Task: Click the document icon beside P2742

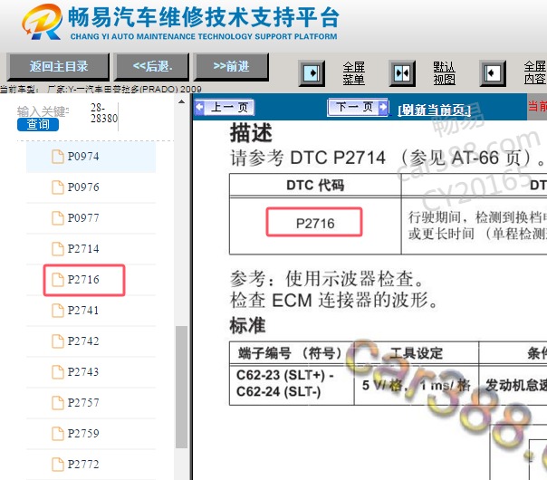Action: [58, 341]
